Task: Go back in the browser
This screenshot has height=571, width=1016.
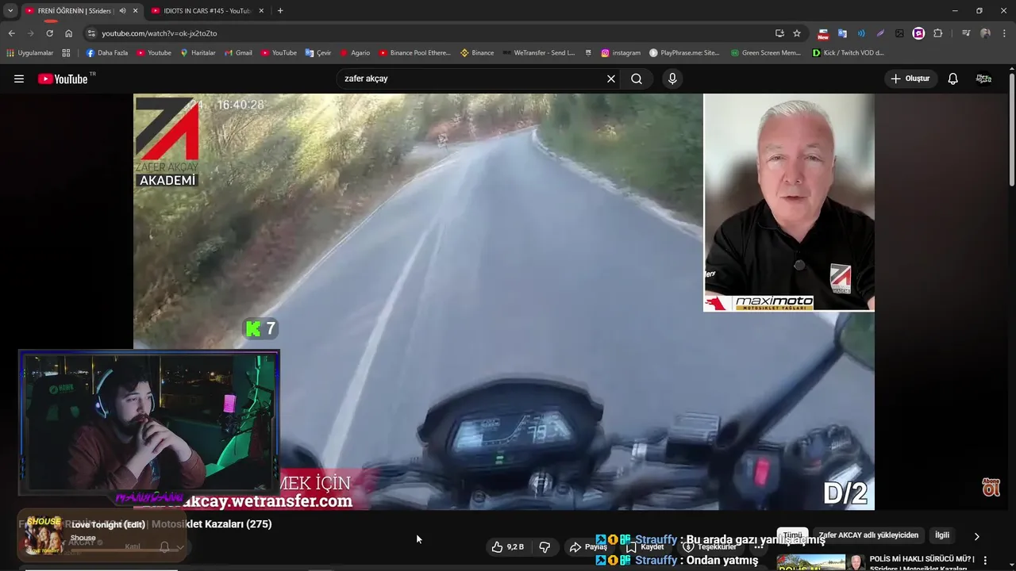Action: click(x=11, y=33)
